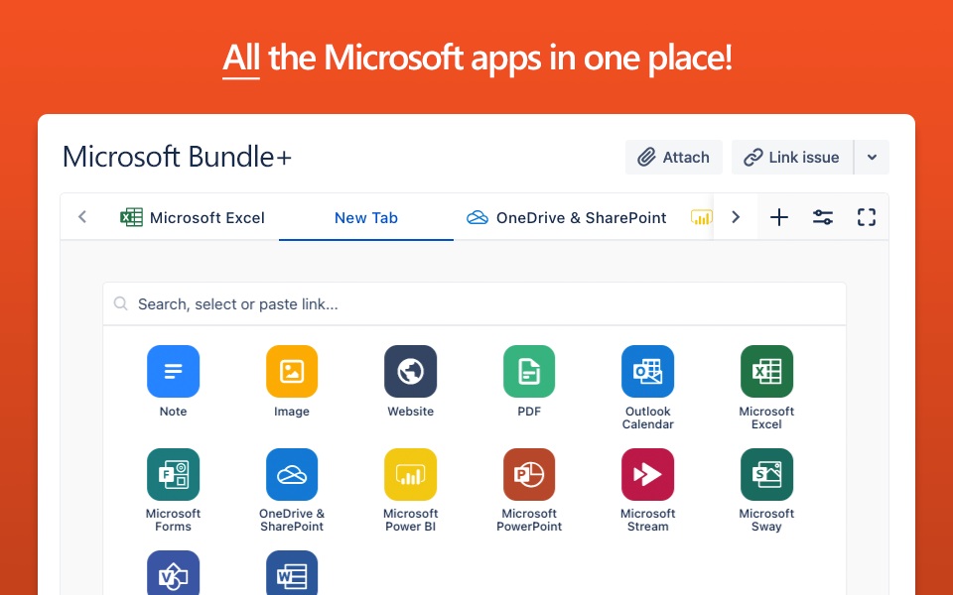Image resolution: width=953 pixels, height=595 pixels.
Task: Open tab settings sliders icon
Action: click(x=823, y=217)
